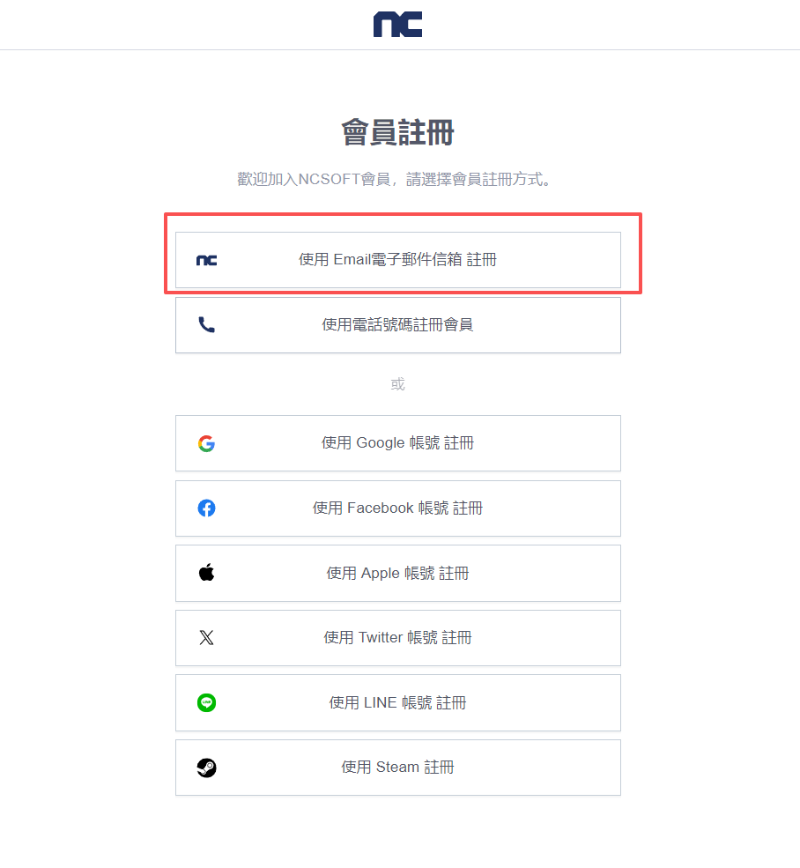Click the Apple logo icon

pos(206,573)
